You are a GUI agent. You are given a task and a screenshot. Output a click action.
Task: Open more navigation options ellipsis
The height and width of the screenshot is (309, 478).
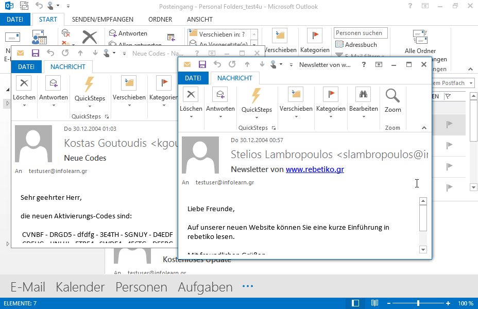[x=248, y=286]
